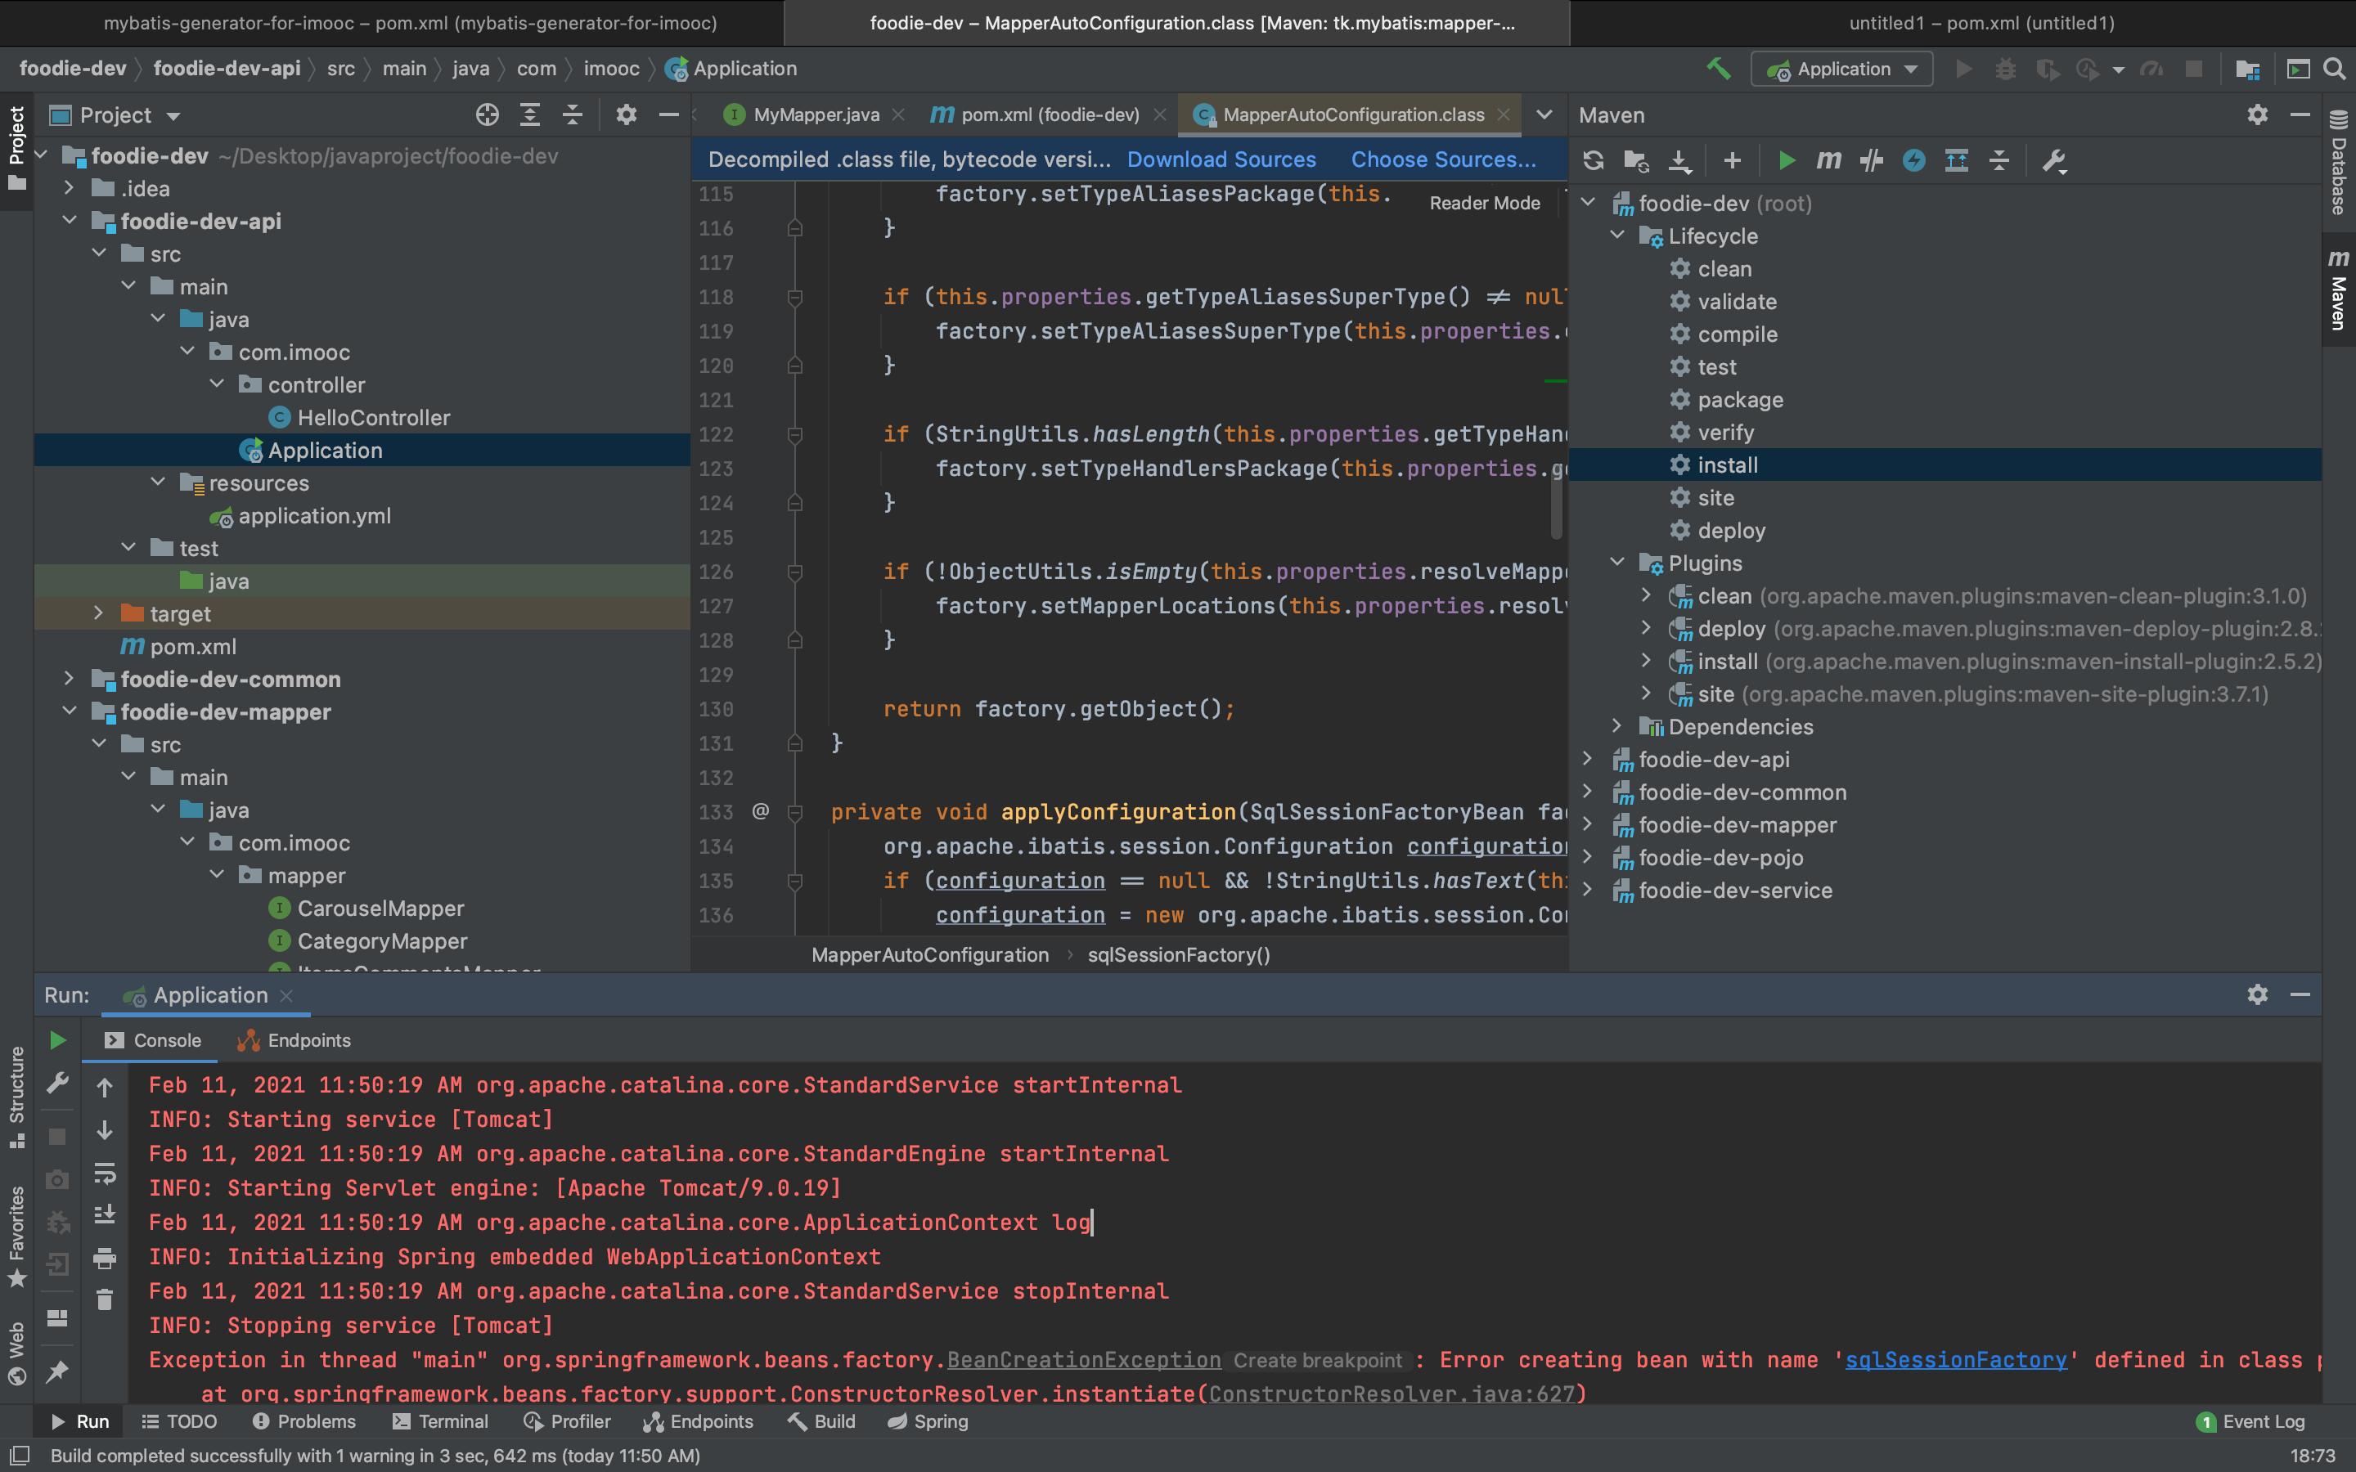Select install lifecycle phase in Maven
Image resolution: width=2356 pixels, height=1472 pixels.
pos(1946,464)
